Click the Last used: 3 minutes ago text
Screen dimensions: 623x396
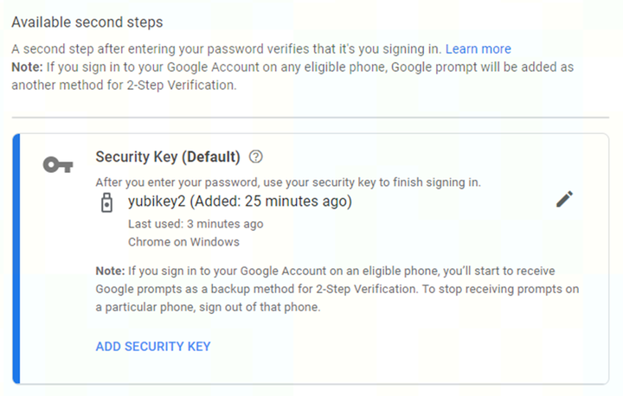(x=196, y=224)
